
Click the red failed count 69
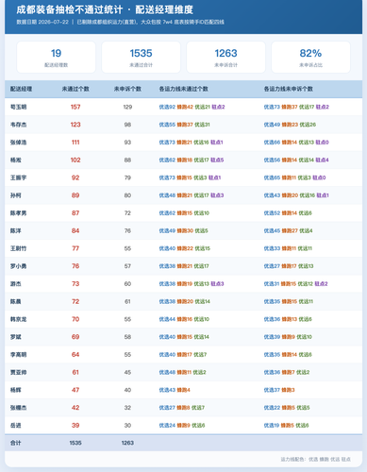tap(75, 337)
